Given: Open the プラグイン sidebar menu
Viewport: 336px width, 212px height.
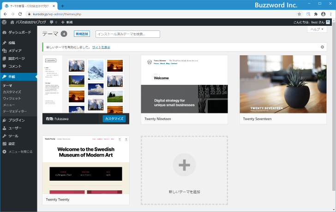Looking at the screenshot, I should pyautogui.click(x=16, y=120).
